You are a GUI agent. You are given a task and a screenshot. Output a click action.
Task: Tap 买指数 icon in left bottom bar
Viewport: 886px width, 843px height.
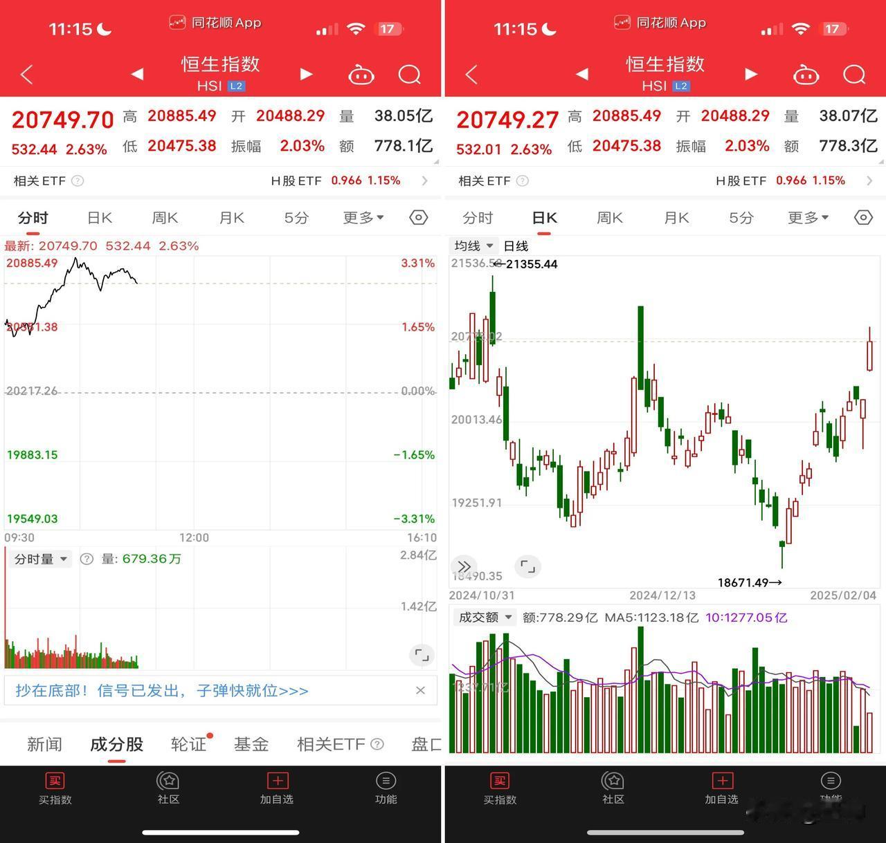point(55,789)
